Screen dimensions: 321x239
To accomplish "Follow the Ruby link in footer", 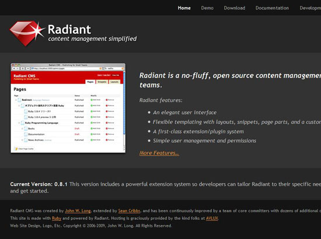I will [x=57, y=219].
